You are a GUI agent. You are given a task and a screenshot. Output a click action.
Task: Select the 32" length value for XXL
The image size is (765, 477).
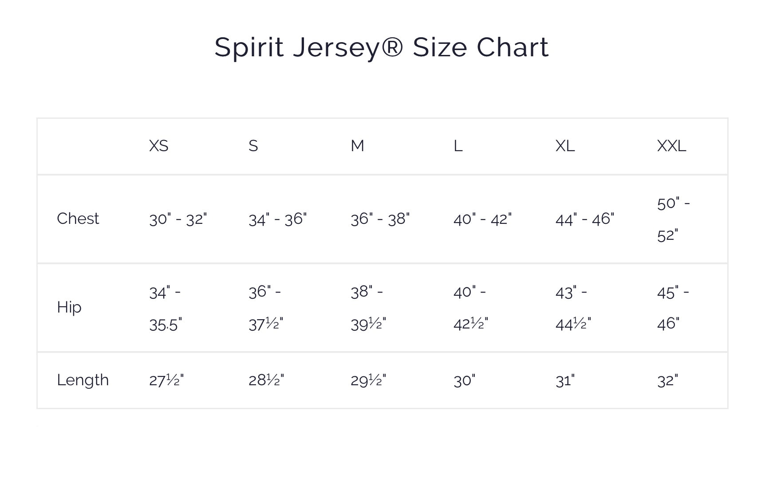[667, 380]
